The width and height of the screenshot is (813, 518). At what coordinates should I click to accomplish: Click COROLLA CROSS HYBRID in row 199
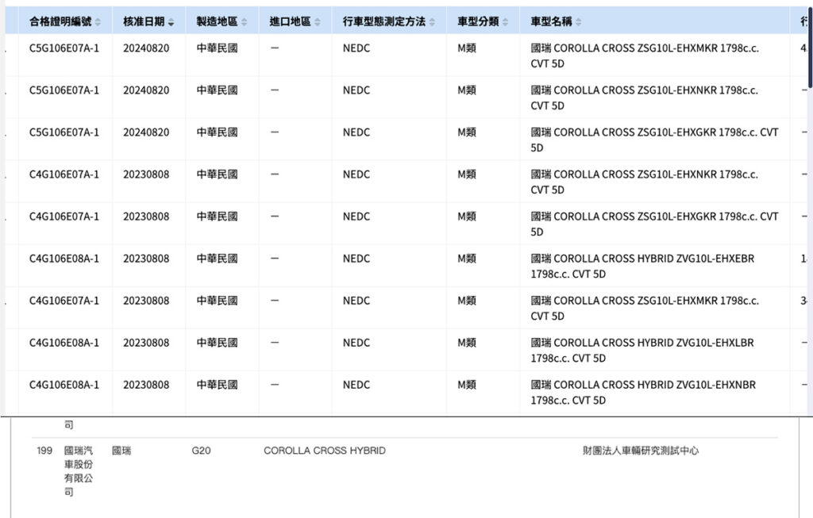click(325, 451)
